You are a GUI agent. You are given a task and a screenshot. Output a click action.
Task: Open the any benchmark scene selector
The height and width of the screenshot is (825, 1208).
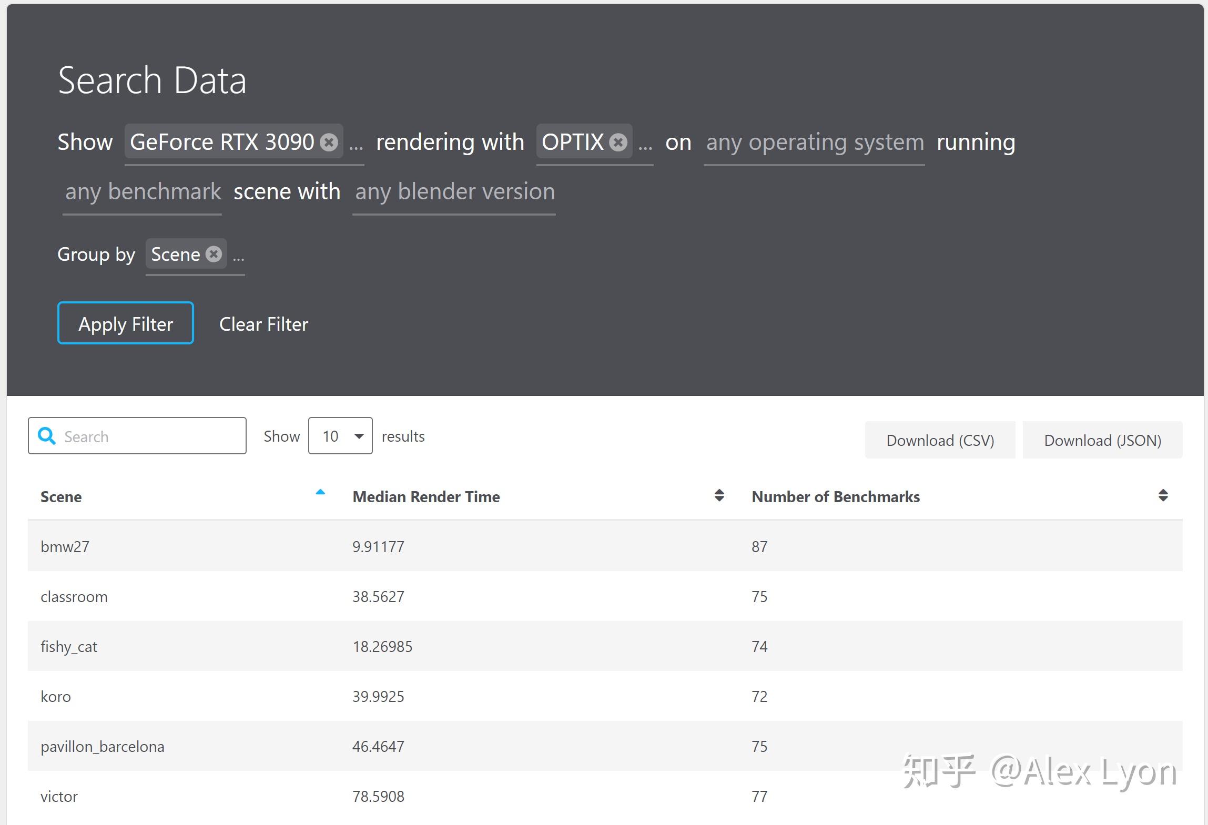pos(143,192)
